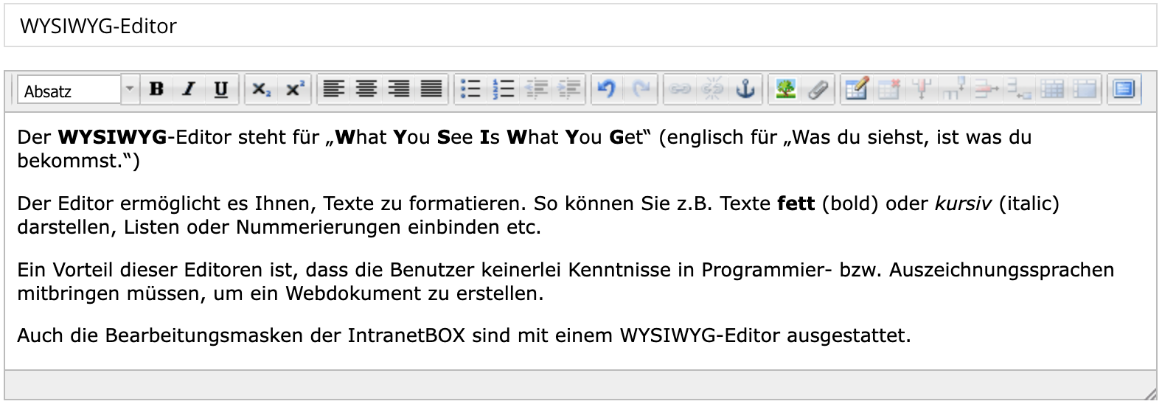Click the word Auszeichnungssprachen

[1001, 270]
